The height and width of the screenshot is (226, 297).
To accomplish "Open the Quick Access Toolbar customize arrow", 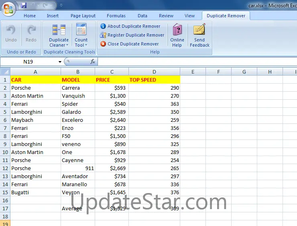I will coord(61,5).
